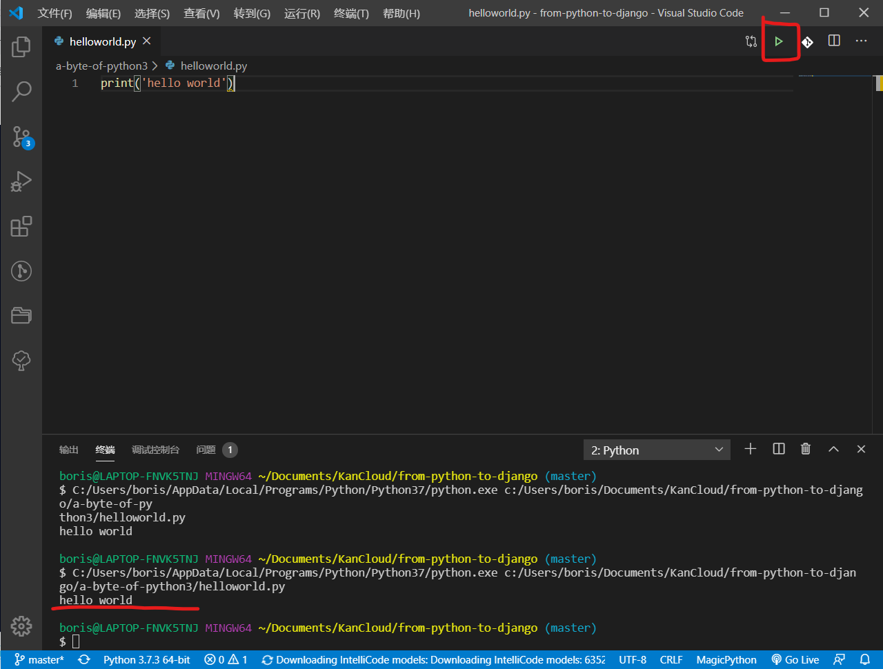Open the 运行(R) menu
Image resolution: width=883 pixels, height=669 pixels.
pyautogui.click(x=302, y=13)
